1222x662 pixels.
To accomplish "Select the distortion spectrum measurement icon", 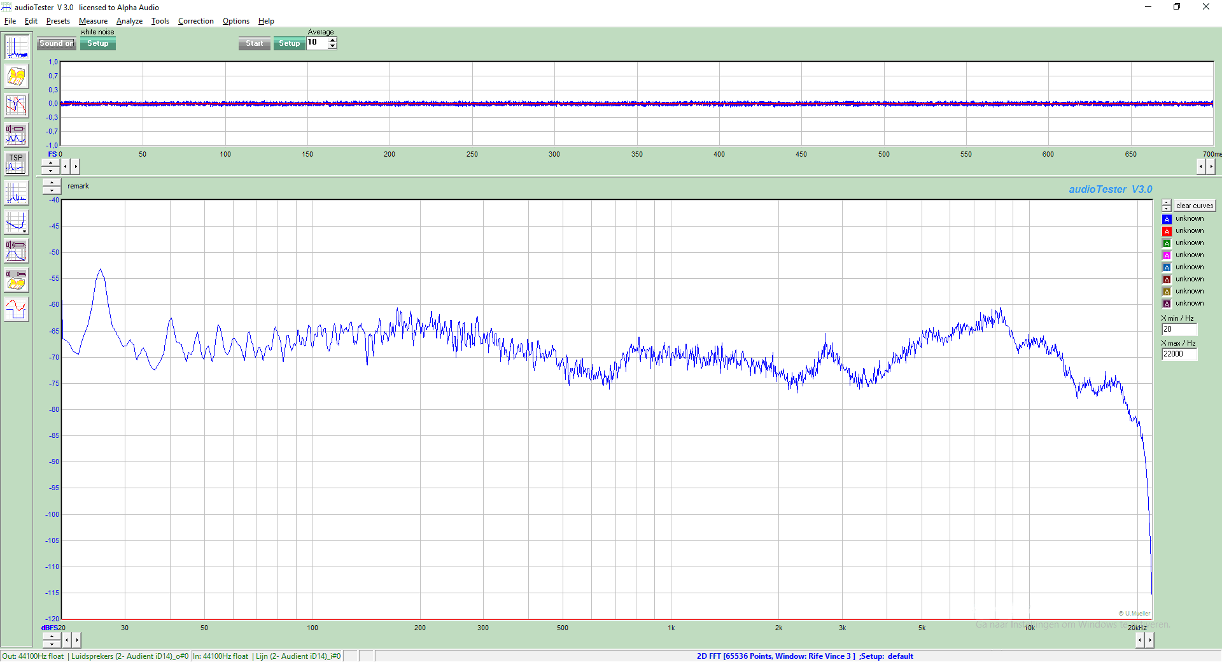I will click(17, 193).
